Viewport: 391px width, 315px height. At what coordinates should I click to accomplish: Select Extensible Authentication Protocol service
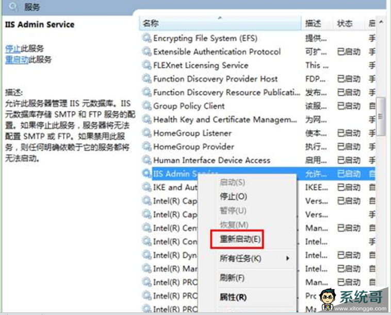click(x=217, y=51)
